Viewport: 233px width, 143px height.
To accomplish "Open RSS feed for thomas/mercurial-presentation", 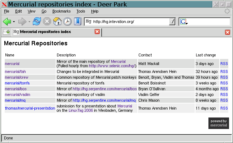I will [224, 108].
